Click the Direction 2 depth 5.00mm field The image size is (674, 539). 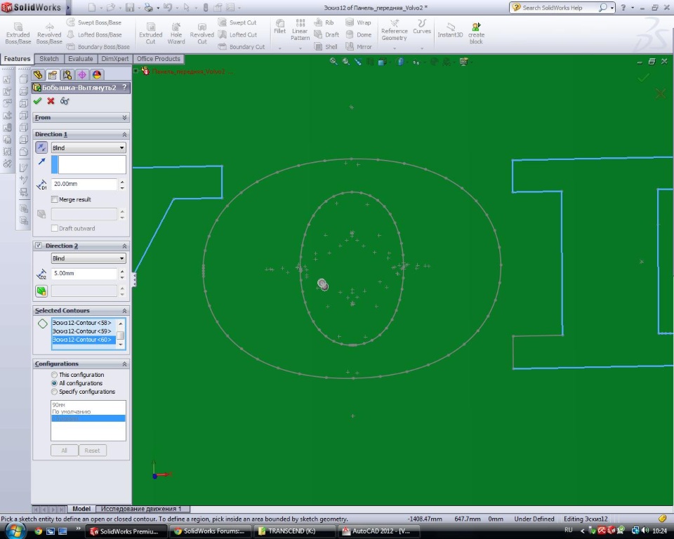coord(84,274)
